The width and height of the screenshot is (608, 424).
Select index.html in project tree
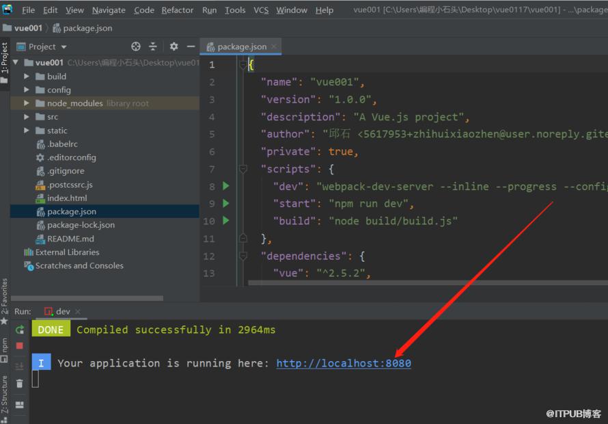(67, 198)
